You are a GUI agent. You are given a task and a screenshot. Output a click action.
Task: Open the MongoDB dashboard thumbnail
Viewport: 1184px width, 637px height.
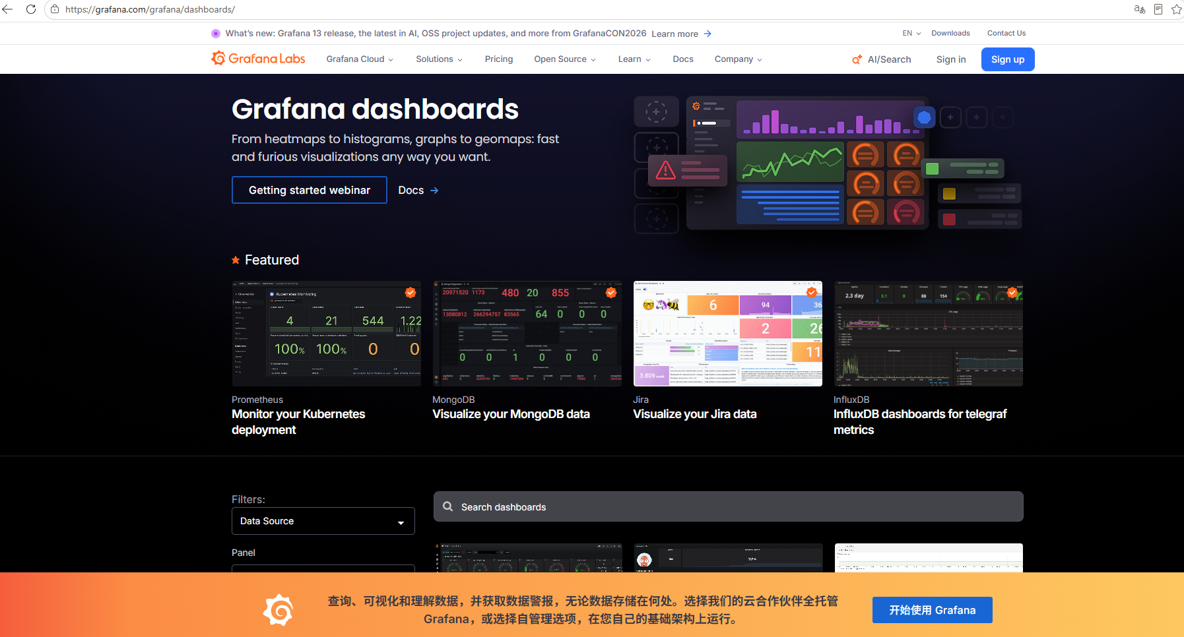pyautogui.click(x=527, y=334)
